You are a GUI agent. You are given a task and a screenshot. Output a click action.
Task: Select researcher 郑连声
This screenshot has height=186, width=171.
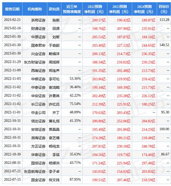tap(54, 71)
